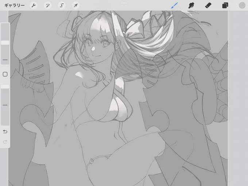Select the Eraser tool
The height and width of the screenshot is (186, 248).
[x=208, y=5]
